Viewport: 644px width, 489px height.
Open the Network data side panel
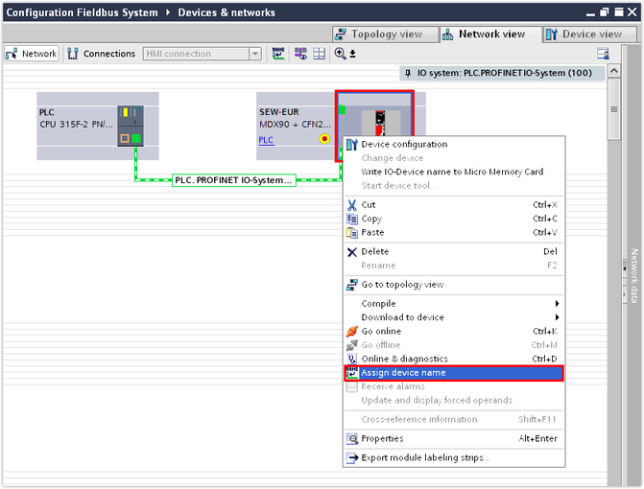(634, 276)
